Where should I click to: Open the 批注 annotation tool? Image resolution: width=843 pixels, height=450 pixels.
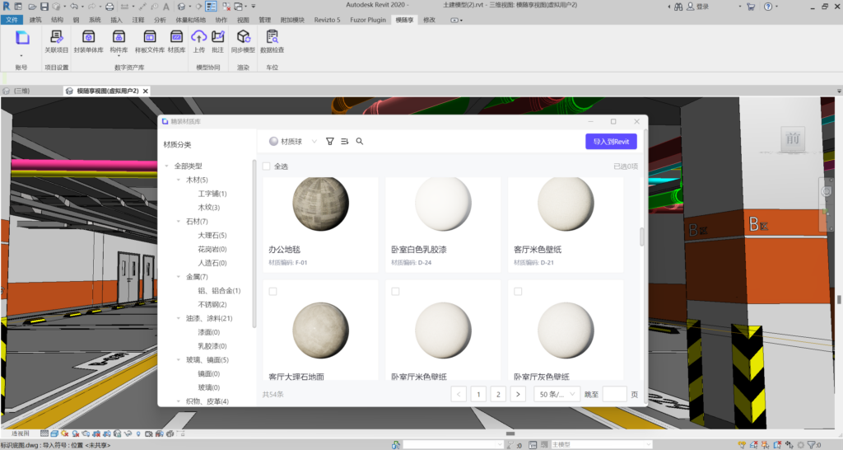pos(217,40)
